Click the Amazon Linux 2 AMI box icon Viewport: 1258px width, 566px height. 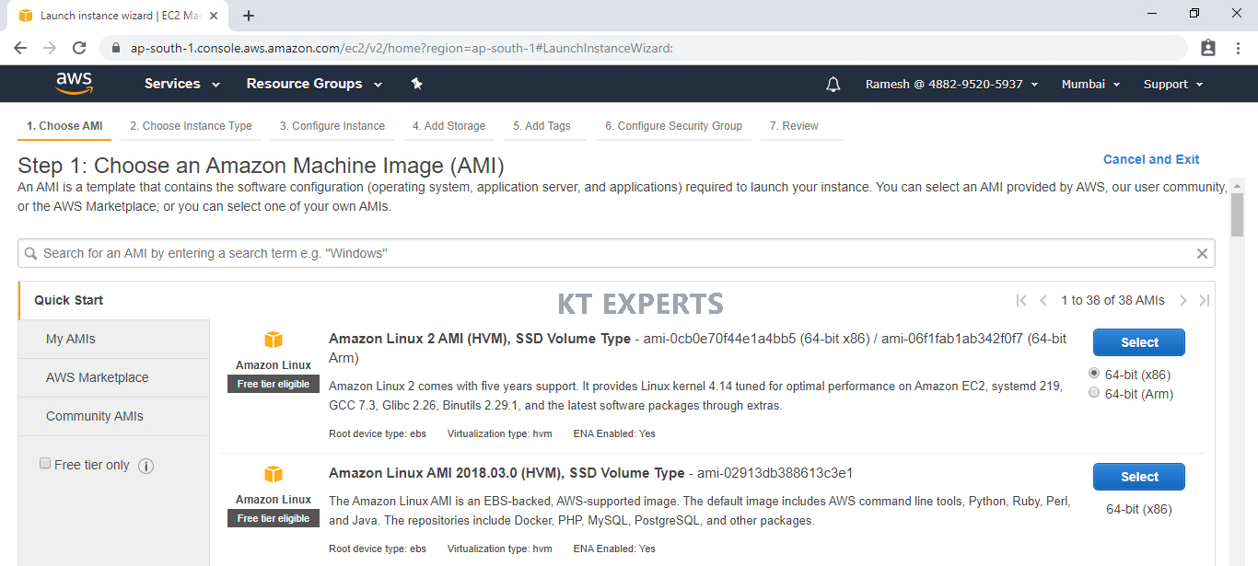[x=274, y=340]
